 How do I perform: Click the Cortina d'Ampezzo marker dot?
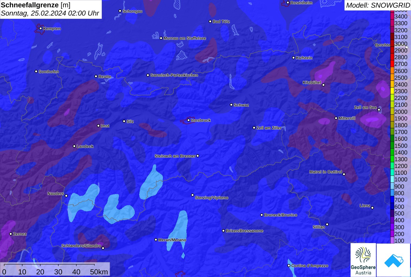tap(289, 266)
